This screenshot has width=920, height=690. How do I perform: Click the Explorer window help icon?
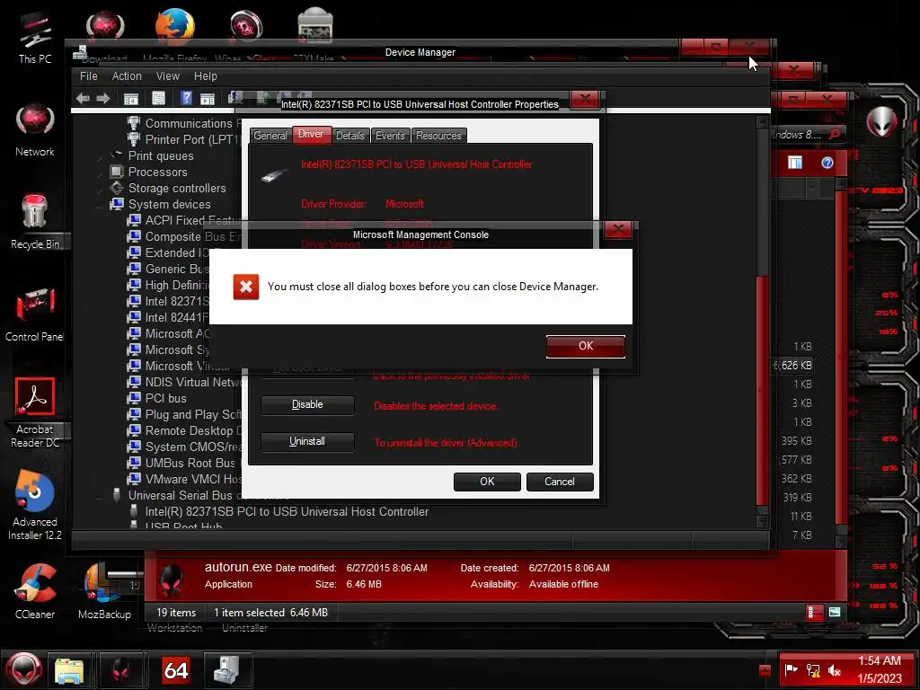coord(827,164)
